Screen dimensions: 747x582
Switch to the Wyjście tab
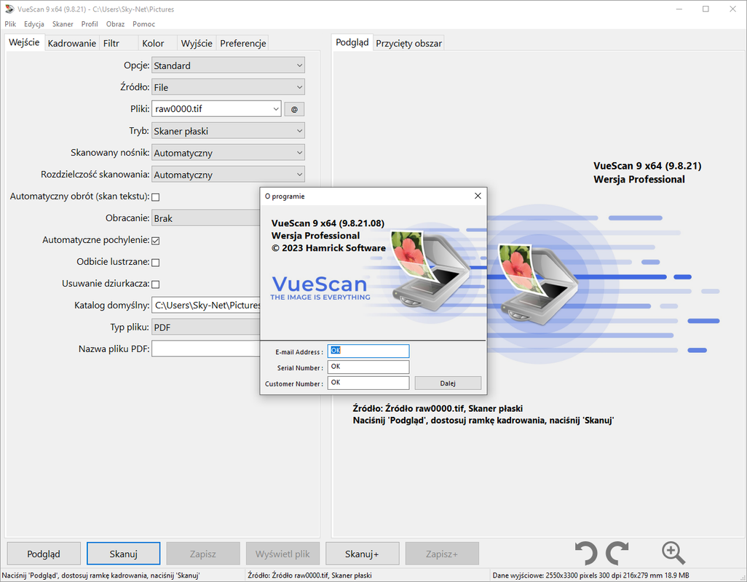197,44
